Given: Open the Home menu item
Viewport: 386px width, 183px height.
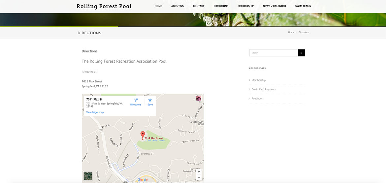Looking at the screenshot, I should (x=158, y=6).
